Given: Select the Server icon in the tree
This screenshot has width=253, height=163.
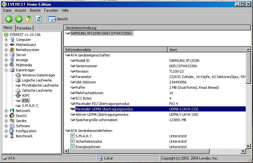Looking at the screenshot, I should click(12, 55).
